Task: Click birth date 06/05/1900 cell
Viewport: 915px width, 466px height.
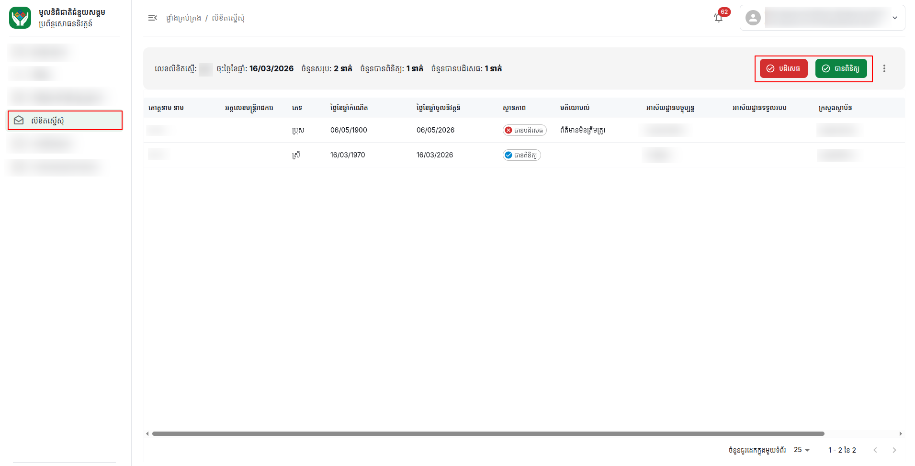Action: 349,130
